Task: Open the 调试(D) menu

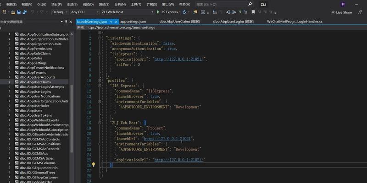Action: click(88, 4)
